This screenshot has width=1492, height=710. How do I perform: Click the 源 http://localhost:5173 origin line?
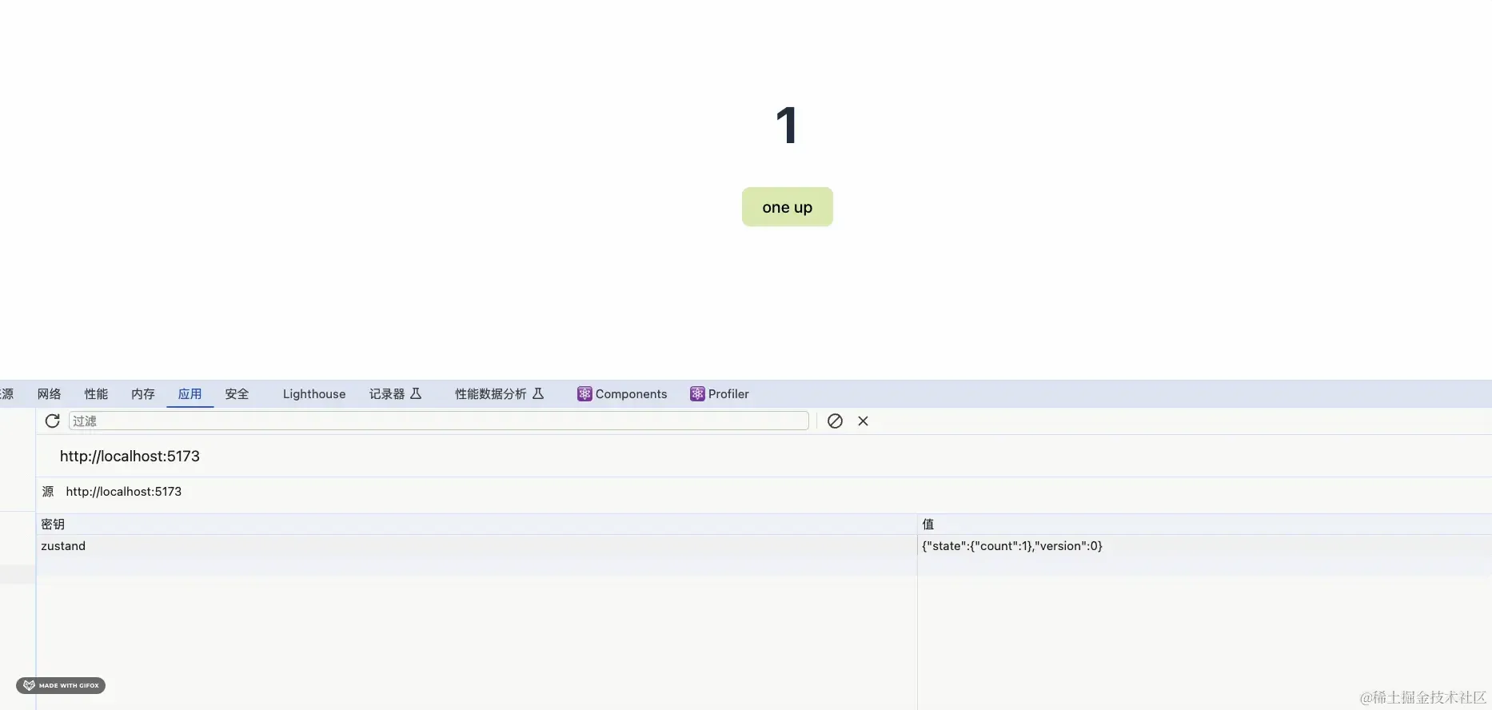tap(112, 492)
